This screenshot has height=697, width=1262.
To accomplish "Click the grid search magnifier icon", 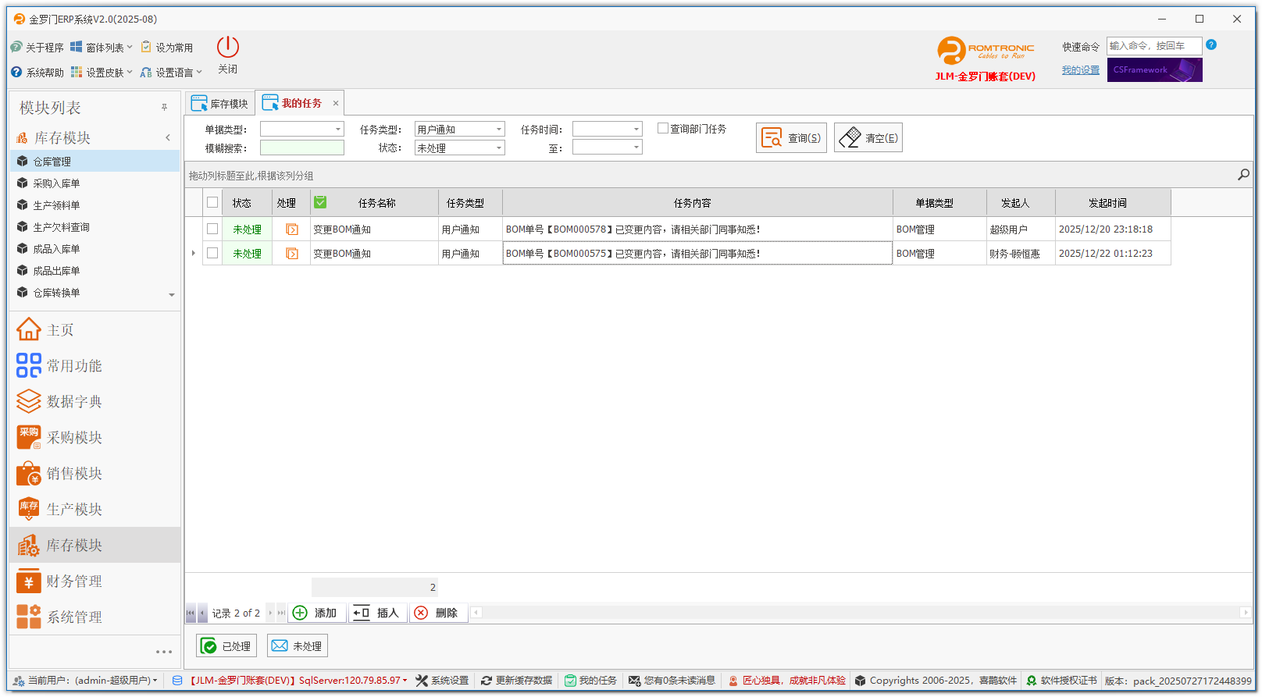I will (1243, 175).
